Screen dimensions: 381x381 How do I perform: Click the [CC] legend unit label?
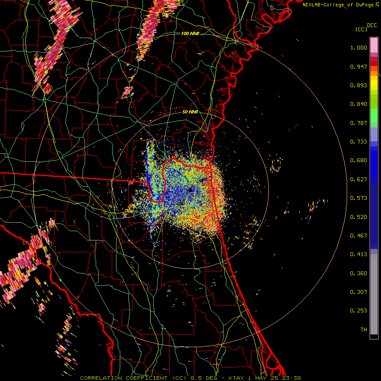362,29
